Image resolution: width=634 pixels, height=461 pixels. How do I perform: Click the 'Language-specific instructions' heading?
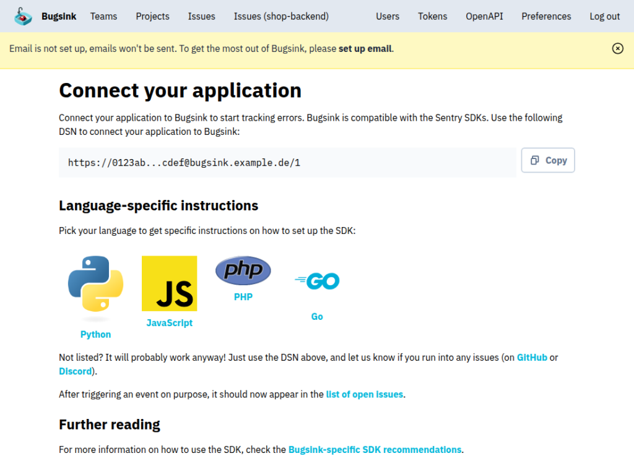(x=158, y=205)
